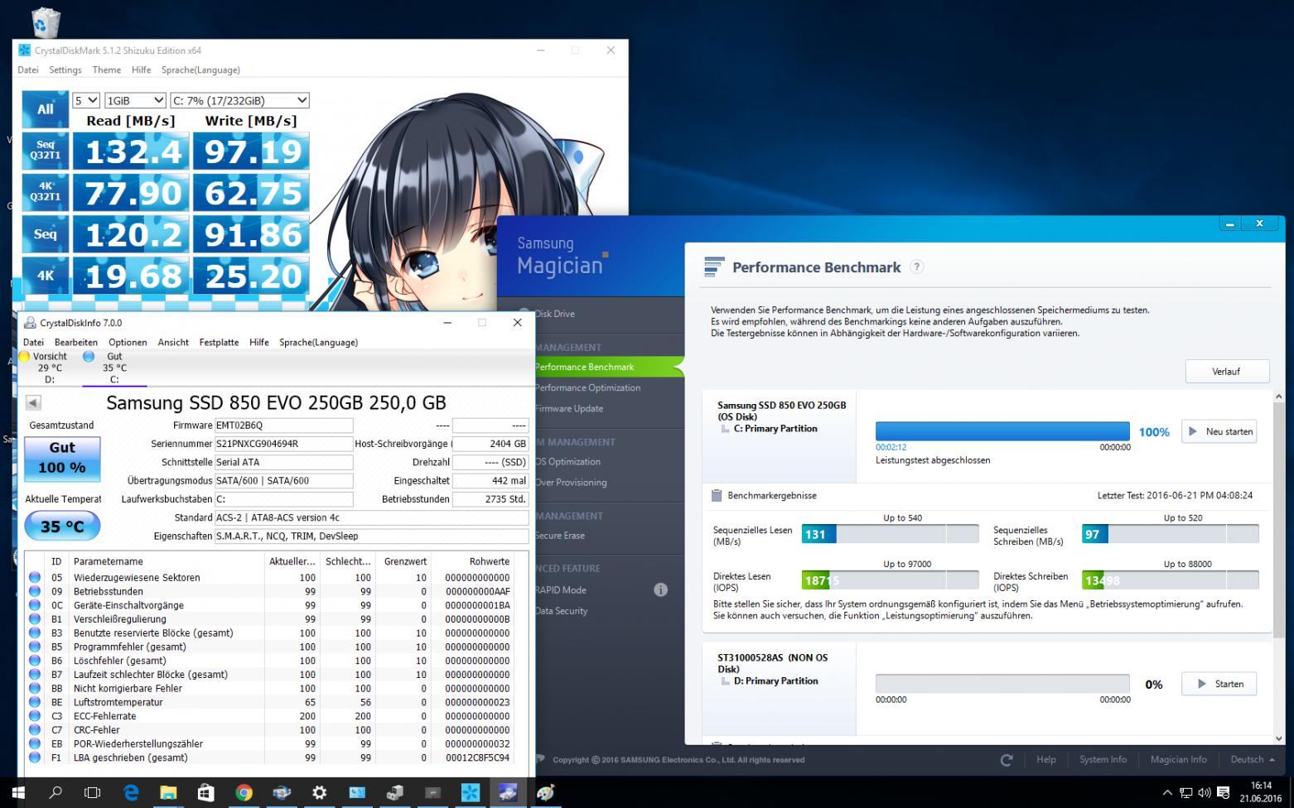Click the Verlauf history button

pos(1226,371)
